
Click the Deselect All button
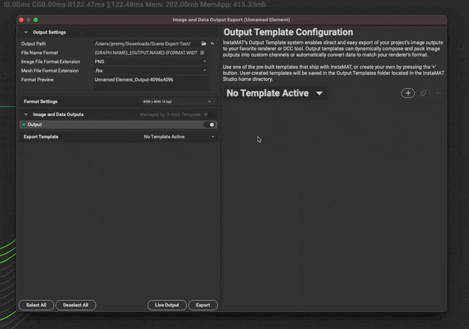pos(76,305)
